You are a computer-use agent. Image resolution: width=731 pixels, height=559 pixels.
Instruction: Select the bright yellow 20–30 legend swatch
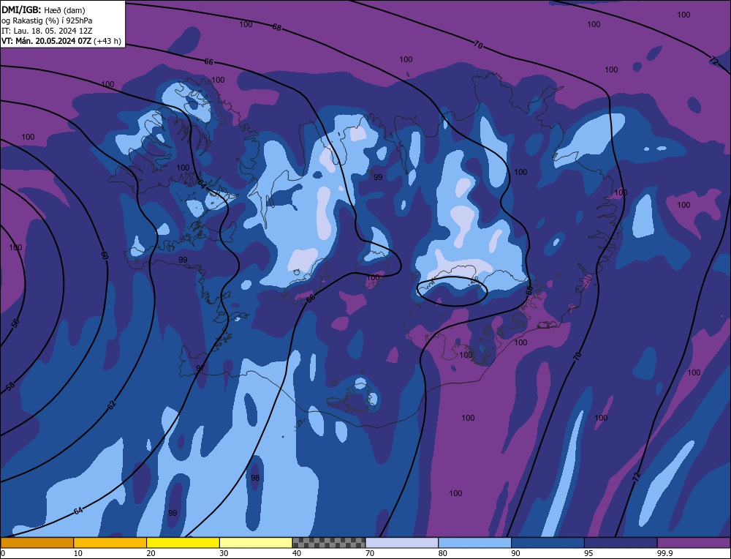(183, 542)
